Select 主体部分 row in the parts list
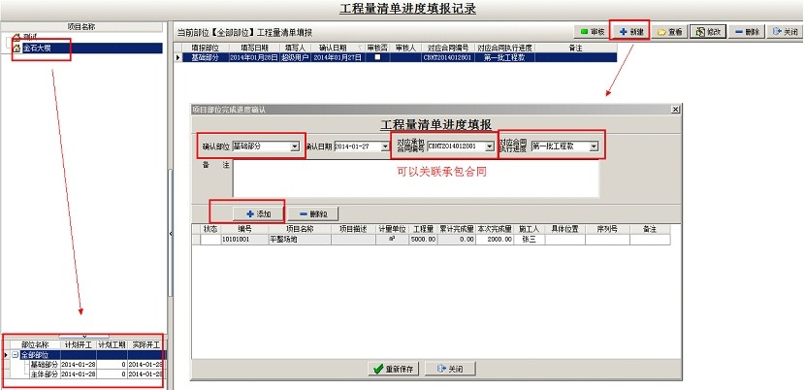Image resolution: width=805 pixels, height=390 pixels. point(41,374)
